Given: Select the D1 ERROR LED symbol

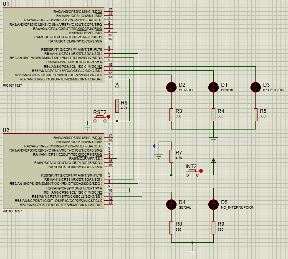Looking at the screenshot, I should 213,87.
